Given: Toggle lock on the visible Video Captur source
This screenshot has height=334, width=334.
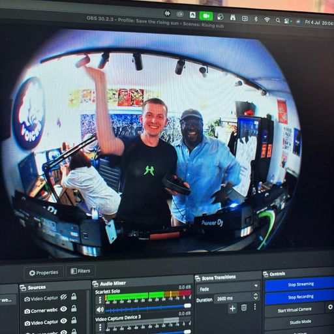Looking at the screenshot, I should pos(74,320).
